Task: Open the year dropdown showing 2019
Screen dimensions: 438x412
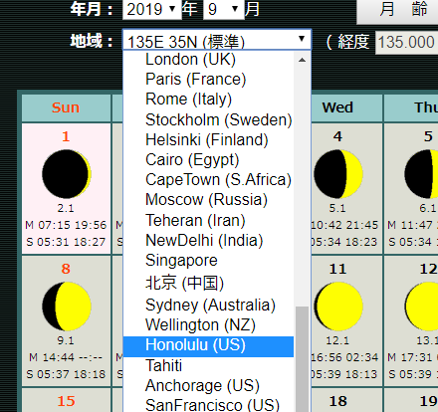Action: 152,9
